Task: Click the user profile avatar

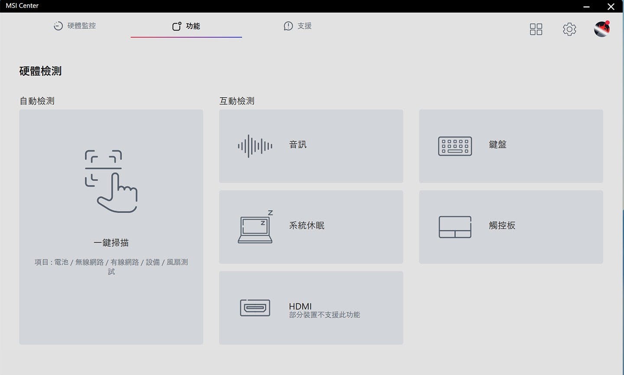Action: 601,29
